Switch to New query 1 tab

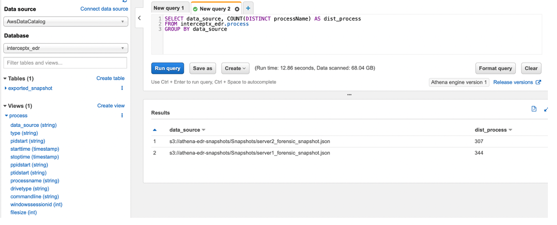169,8
